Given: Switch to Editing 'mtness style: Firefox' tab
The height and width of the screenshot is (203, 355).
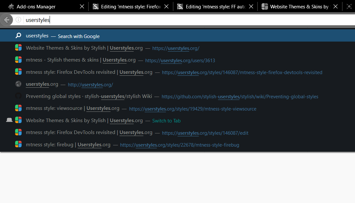Looking at the screenshot, I should pyautogui.click(x=131, y=6).
